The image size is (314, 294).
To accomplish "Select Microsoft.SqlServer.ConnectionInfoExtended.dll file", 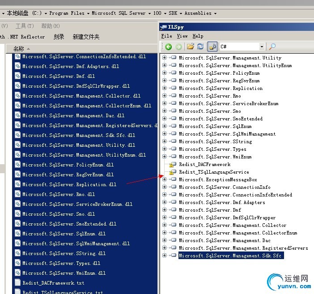I will (84, 56).
